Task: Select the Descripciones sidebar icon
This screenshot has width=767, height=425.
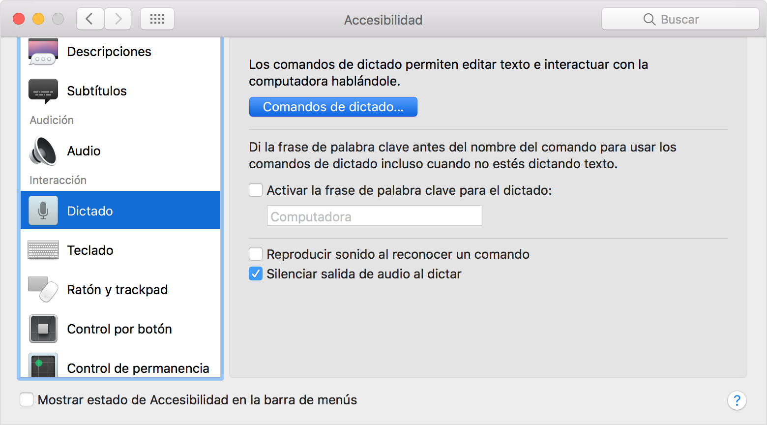Action: click(x=43, y=52)
